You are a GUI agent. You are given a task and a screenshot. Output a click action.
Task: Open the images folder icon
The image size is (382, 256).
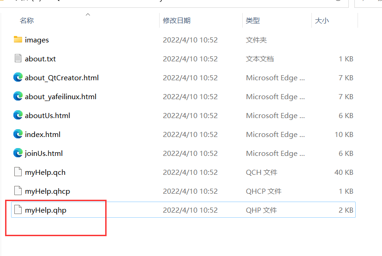pyautogui.click(x=18, y=40)
